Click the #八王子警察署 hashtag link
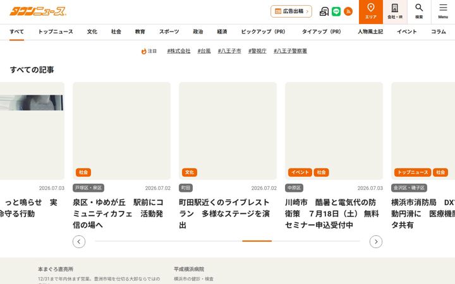The height and width of the screenshot is (284, 455). point(290,51)
